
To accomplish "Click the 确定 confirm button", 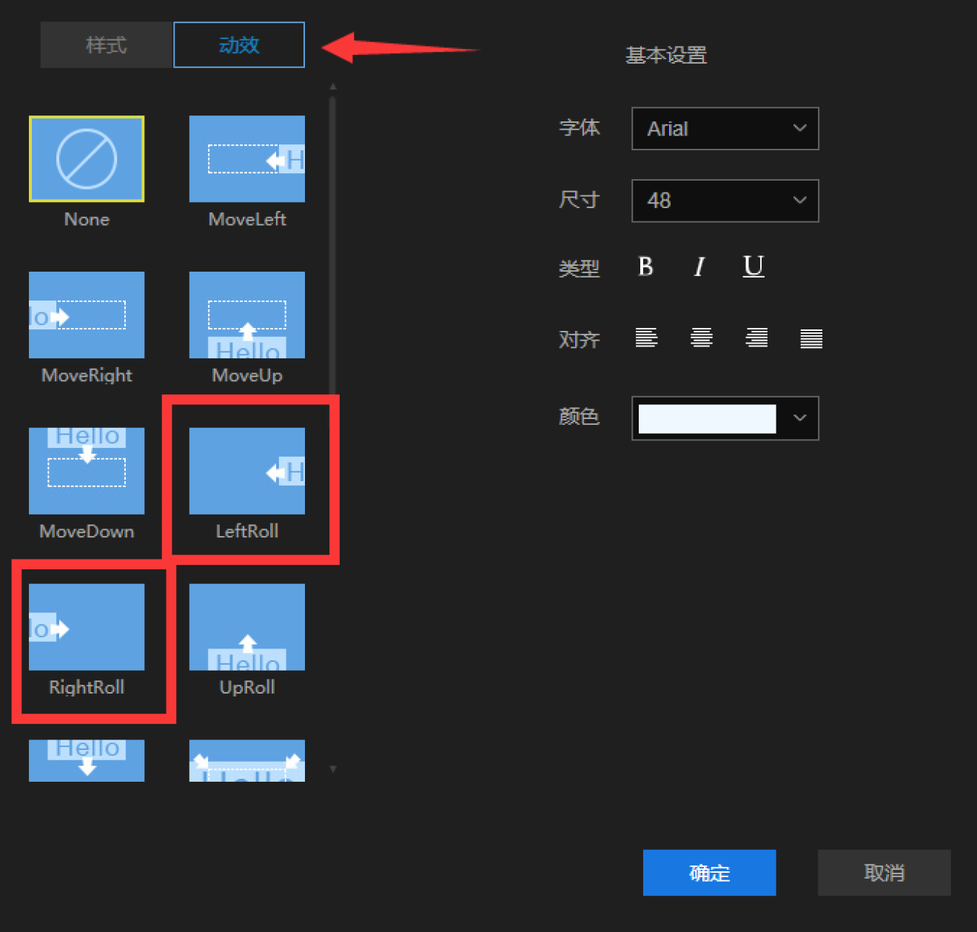I will coord(708,873).
